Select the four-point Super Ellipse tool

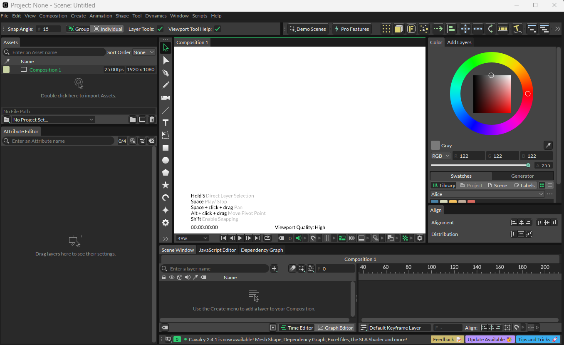point(166,210)
